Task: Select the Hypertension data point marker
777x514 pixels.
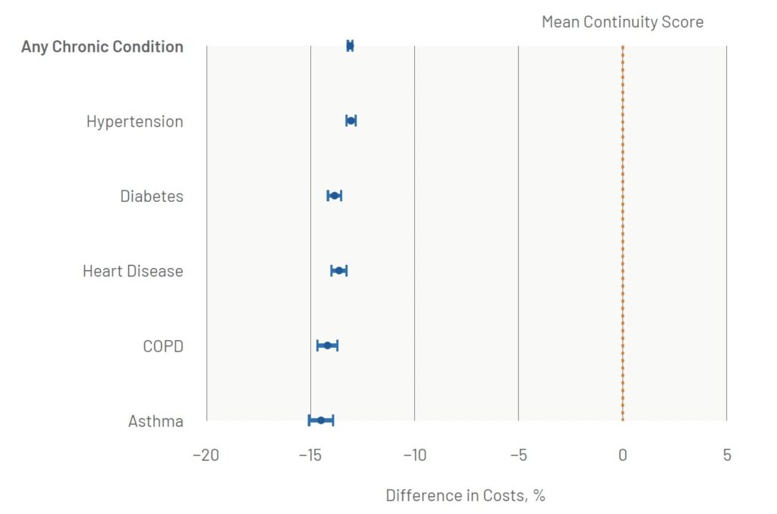Action: click(351, 121)
